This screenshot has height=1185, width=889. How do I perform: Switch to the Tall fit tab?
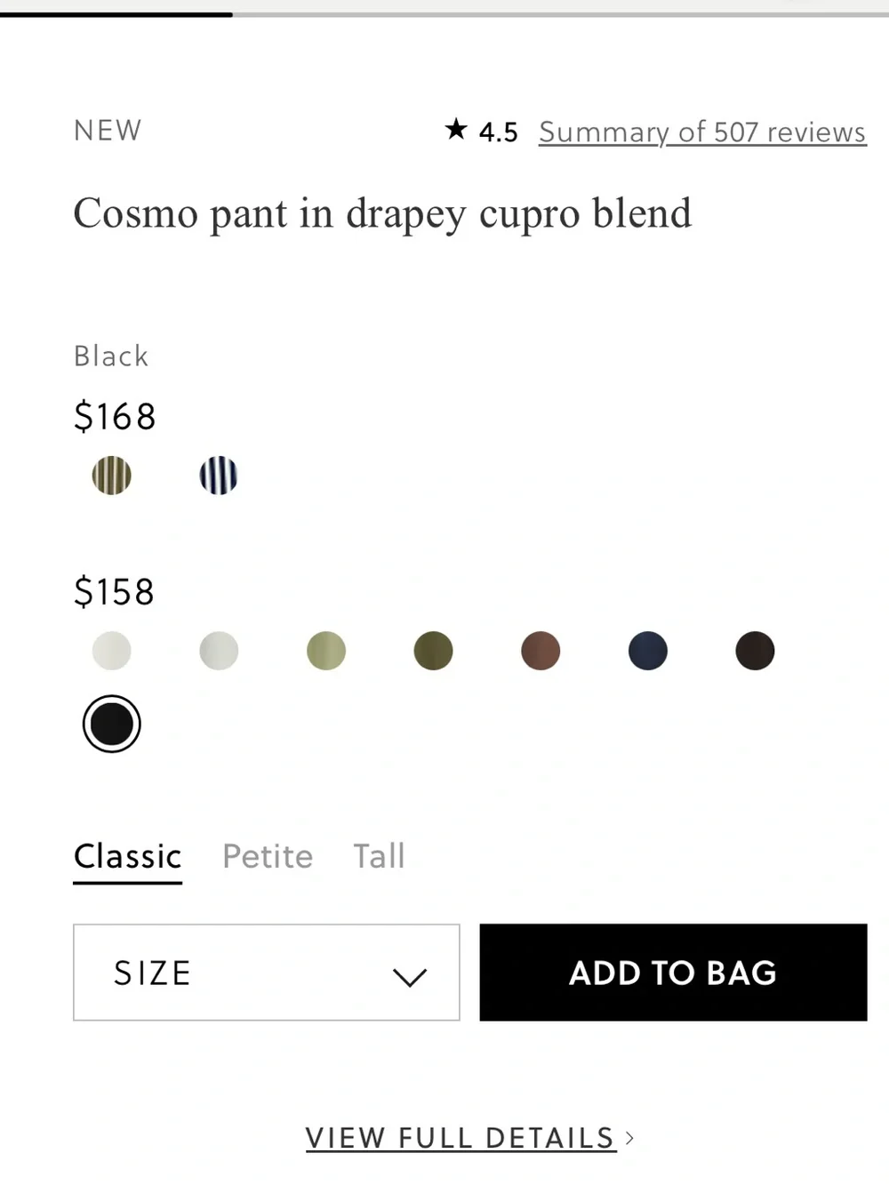[x=379, y=856]
